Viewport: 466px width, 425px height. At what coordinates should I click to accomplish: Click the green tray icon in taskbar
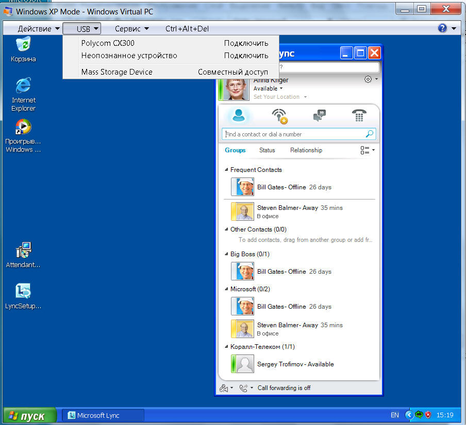419,415
